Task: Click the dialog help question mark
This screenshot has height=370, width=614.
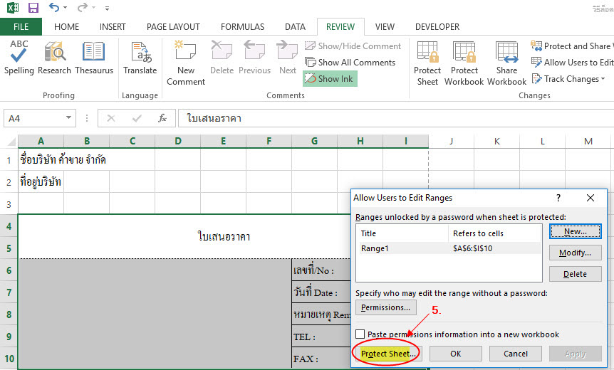Action: point(558,198)
